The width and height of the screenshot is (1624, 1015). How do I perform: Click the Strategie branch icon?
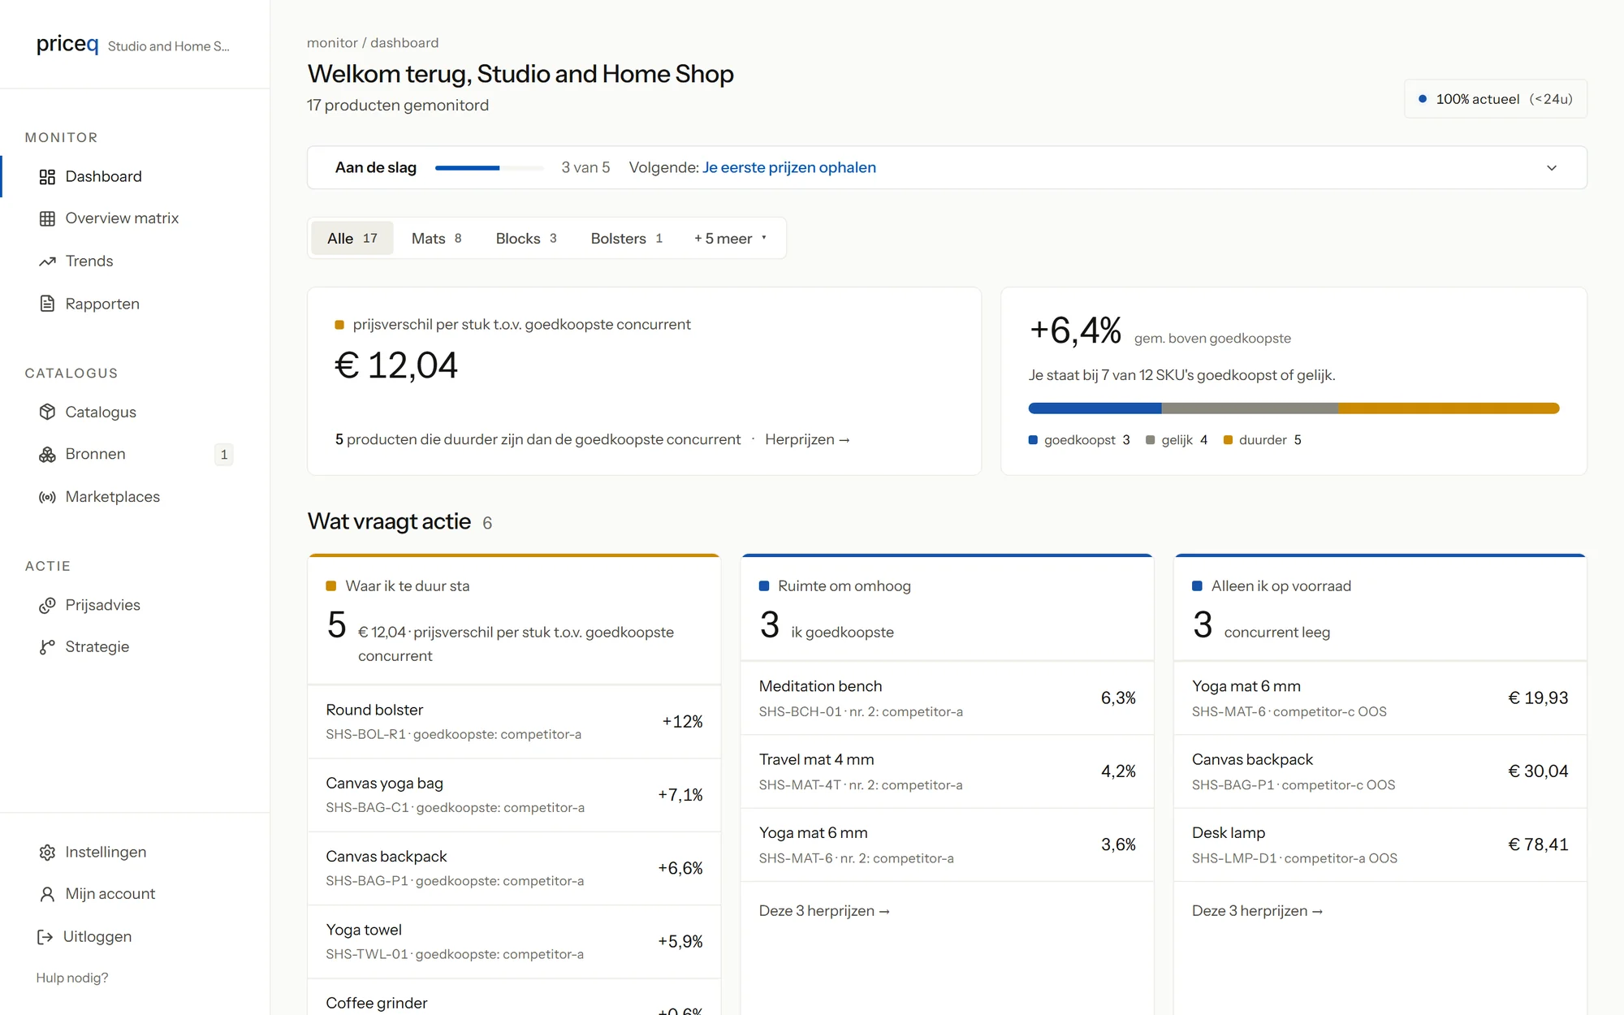[x=47, y=647]
